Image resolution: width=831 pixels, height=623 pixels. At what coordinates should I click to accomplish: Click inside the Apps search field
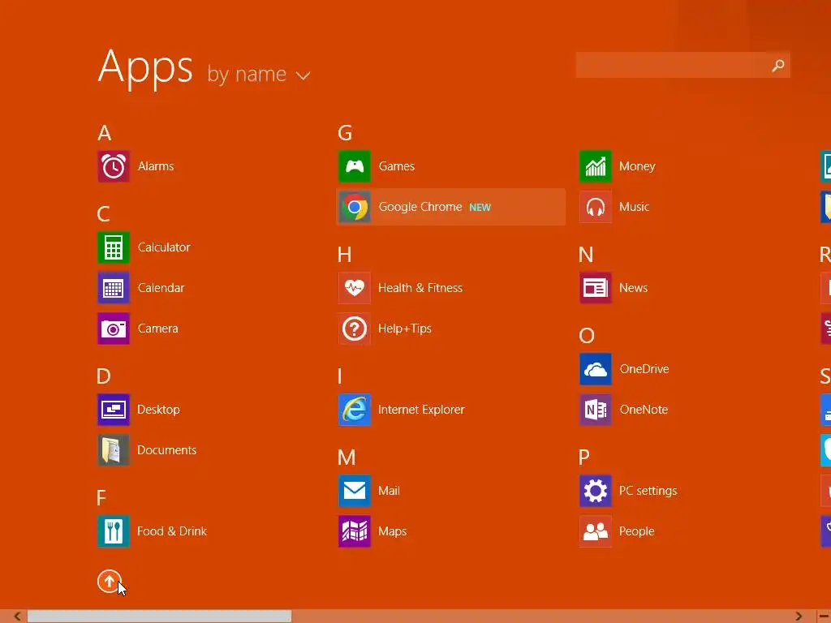682,65
